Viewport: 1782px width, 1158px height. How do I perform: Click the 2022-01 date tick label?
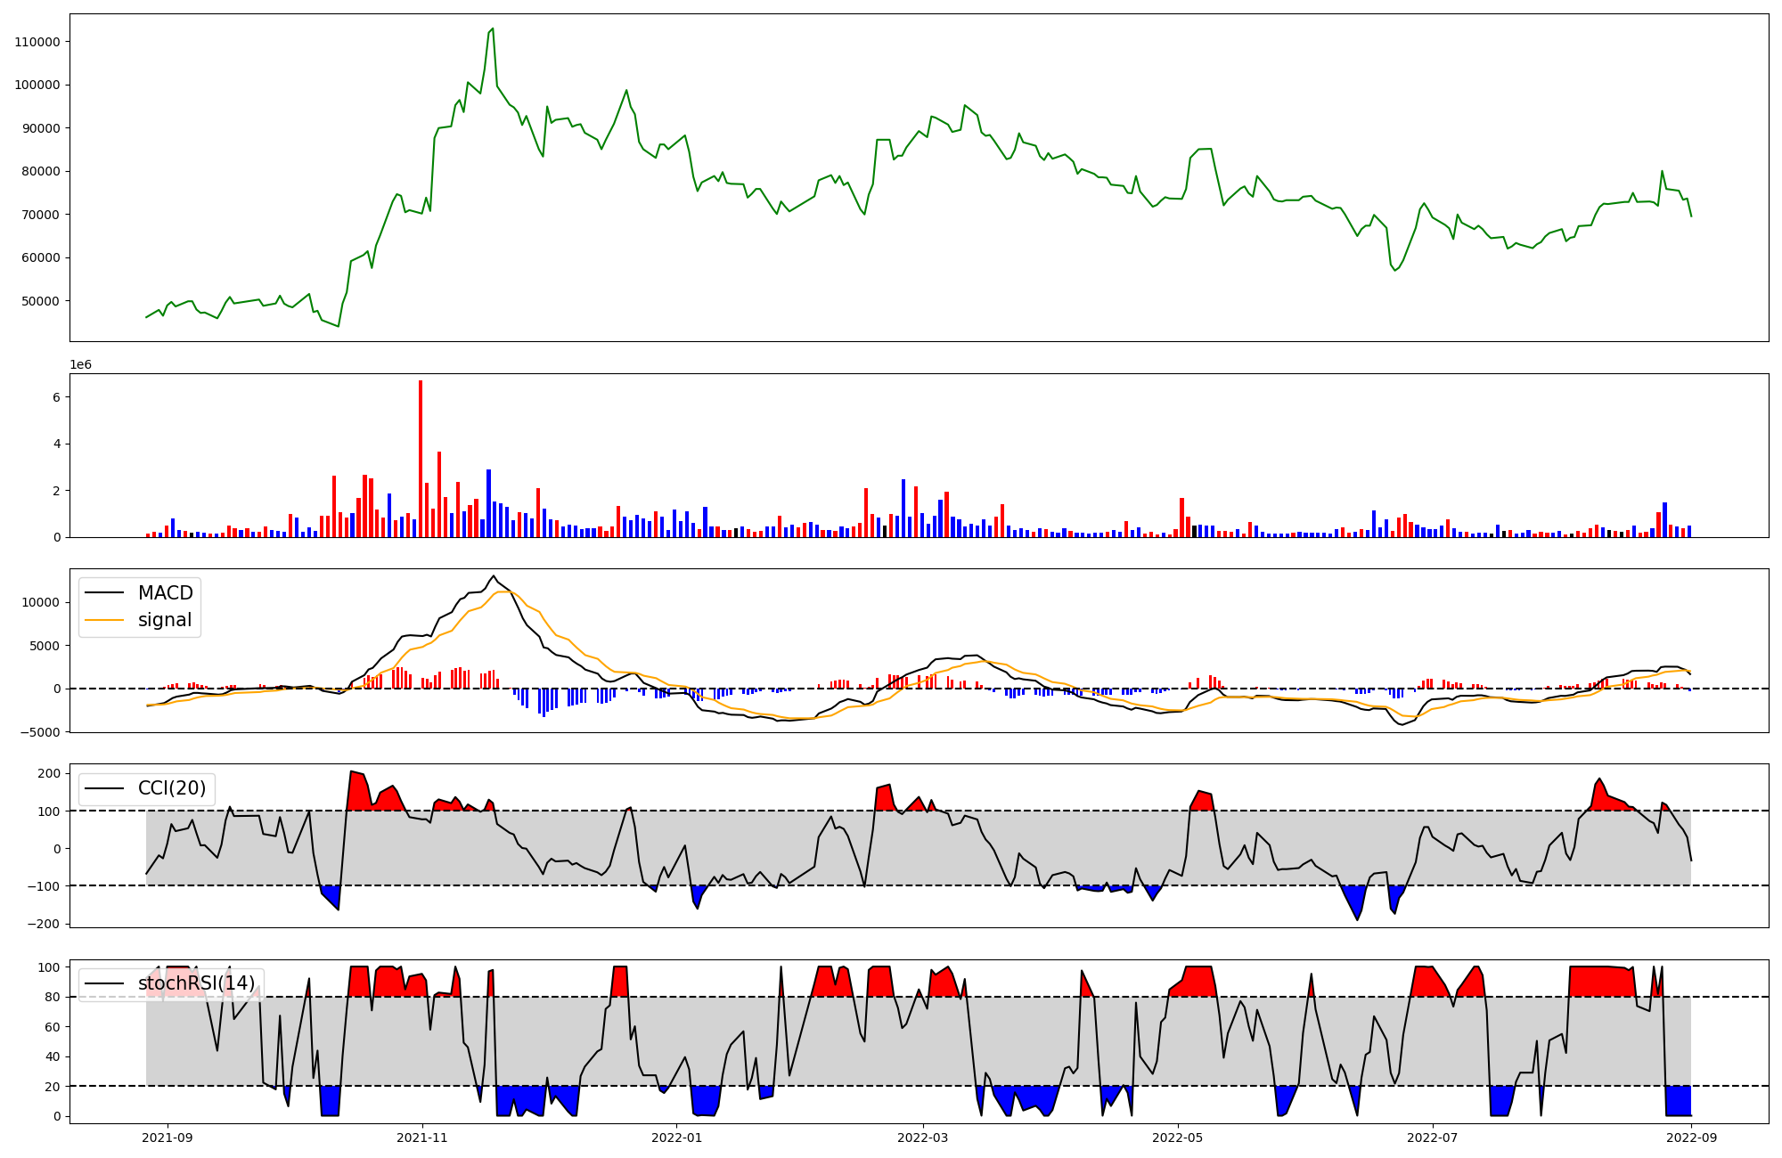[x=677, y=1138]
